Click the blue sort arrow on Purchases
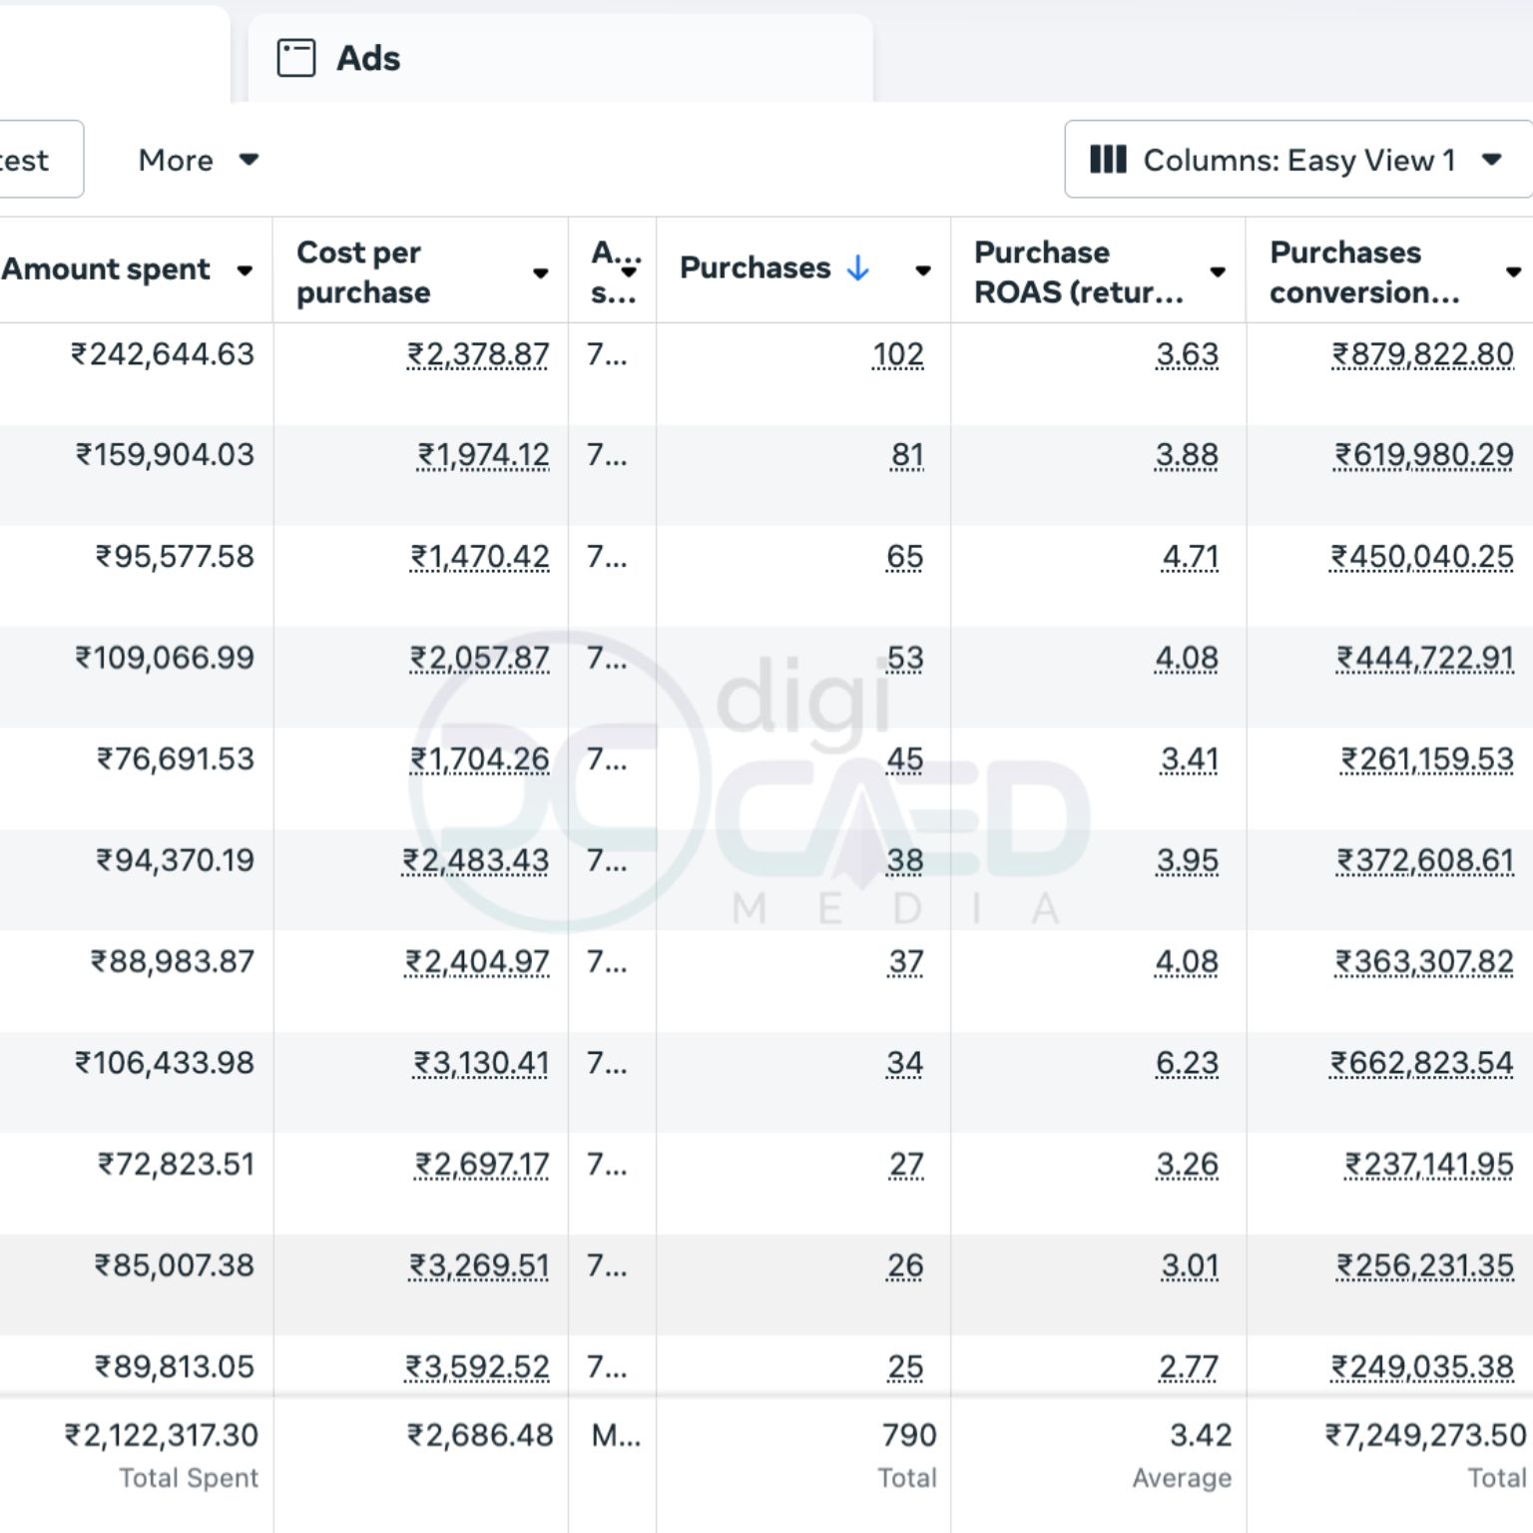 857,267
